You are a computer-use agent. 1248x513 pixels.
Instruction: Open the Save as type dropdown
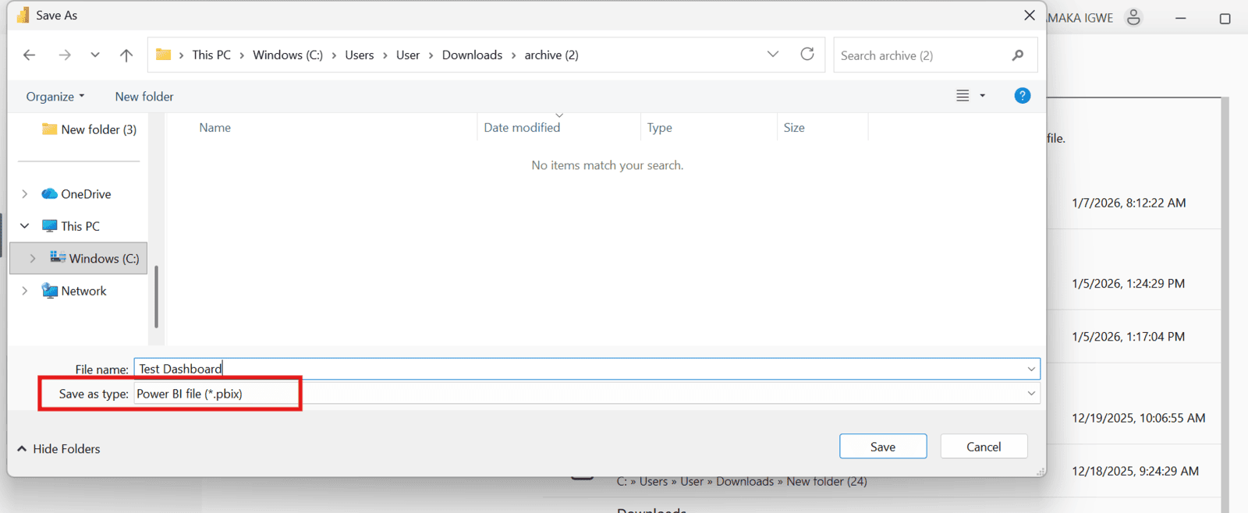1031,394
